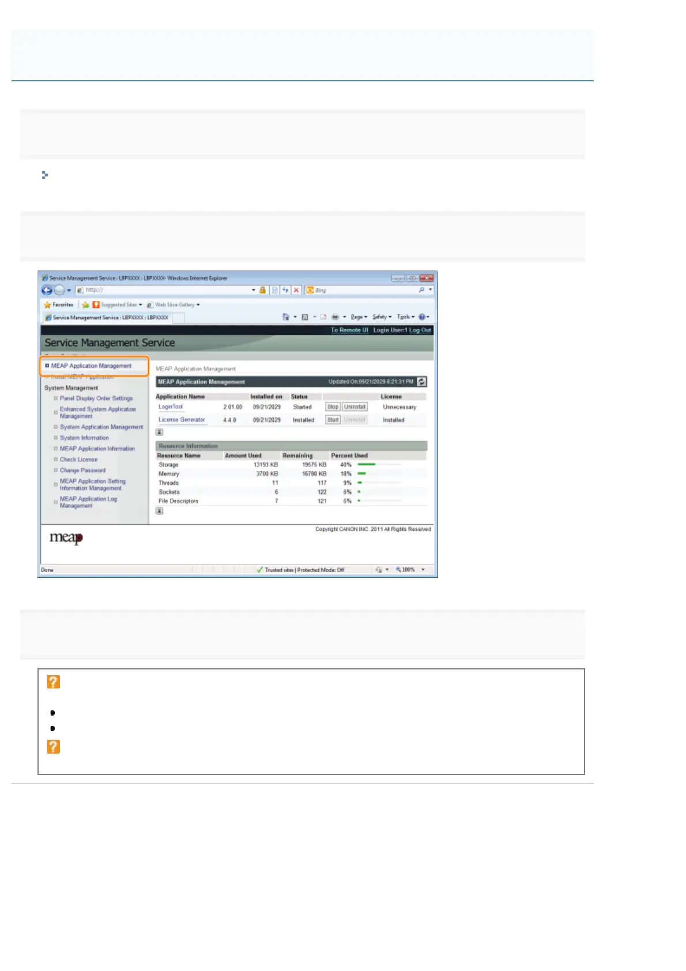Open MEAP Application Information in sidebar
This screenshot has width=686, height=971.
pos(97,449)
